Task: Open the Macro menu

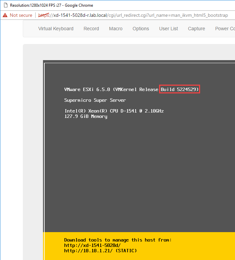Action: point(116,29)
